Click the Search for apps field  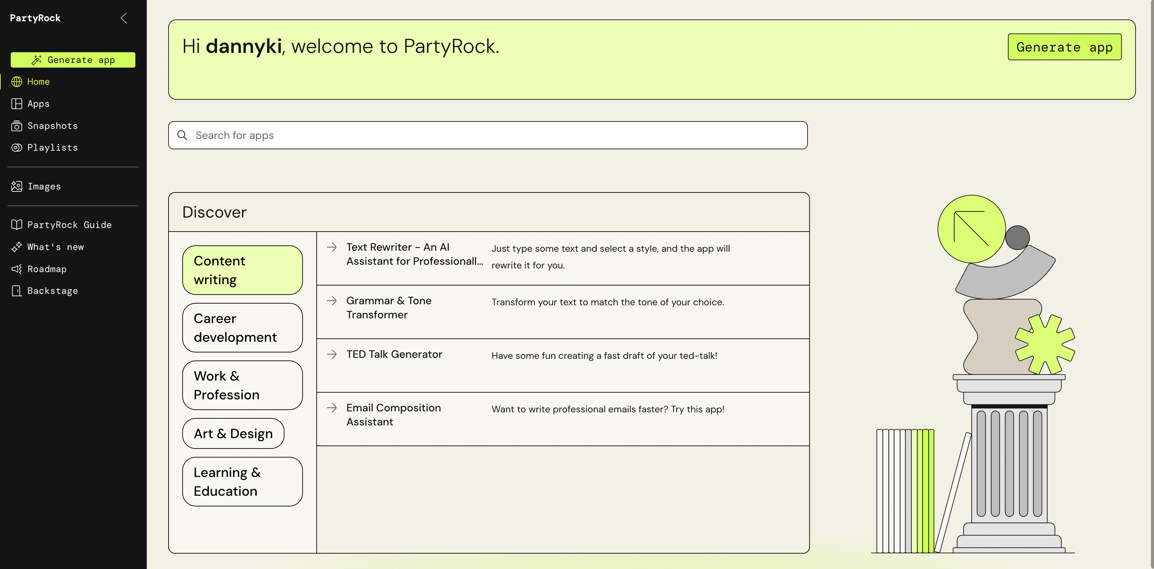pyautogui.click(x=493, y=135)
